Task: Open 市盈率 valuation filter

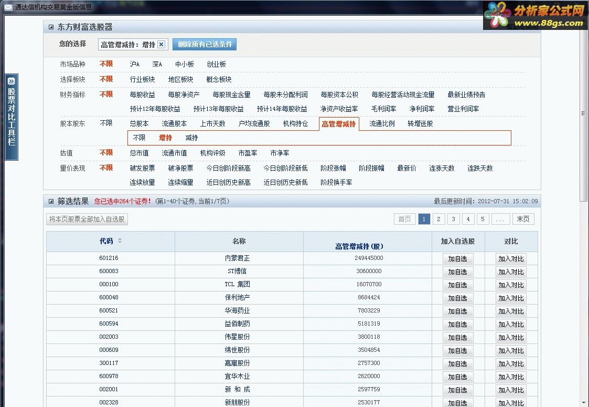Action: (x=248, y=153)
